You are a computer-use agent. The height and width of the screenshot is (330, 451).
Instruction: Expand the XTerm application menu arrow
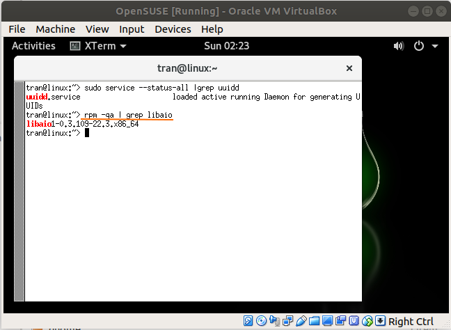coord(123,47)
